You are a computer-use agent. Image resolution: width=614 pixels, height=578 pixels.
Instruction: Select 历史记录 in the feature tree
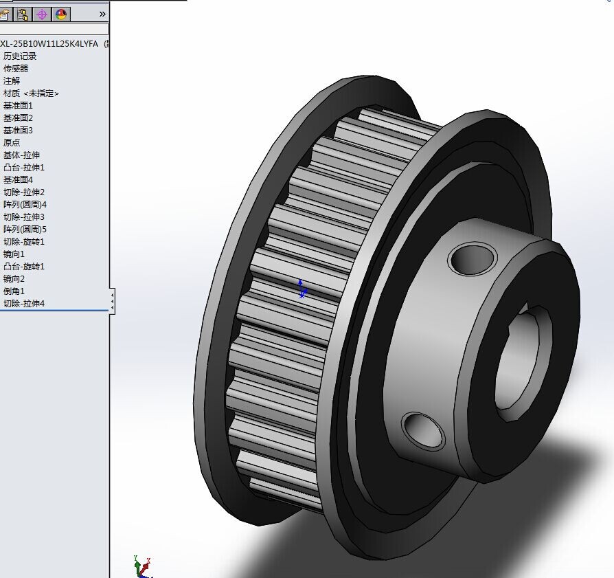point(20,56)
